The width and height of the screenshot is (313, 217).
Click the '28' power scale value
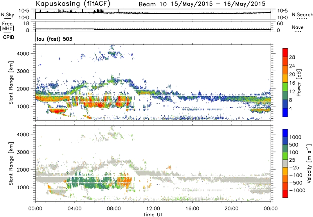tap(292, 57)
